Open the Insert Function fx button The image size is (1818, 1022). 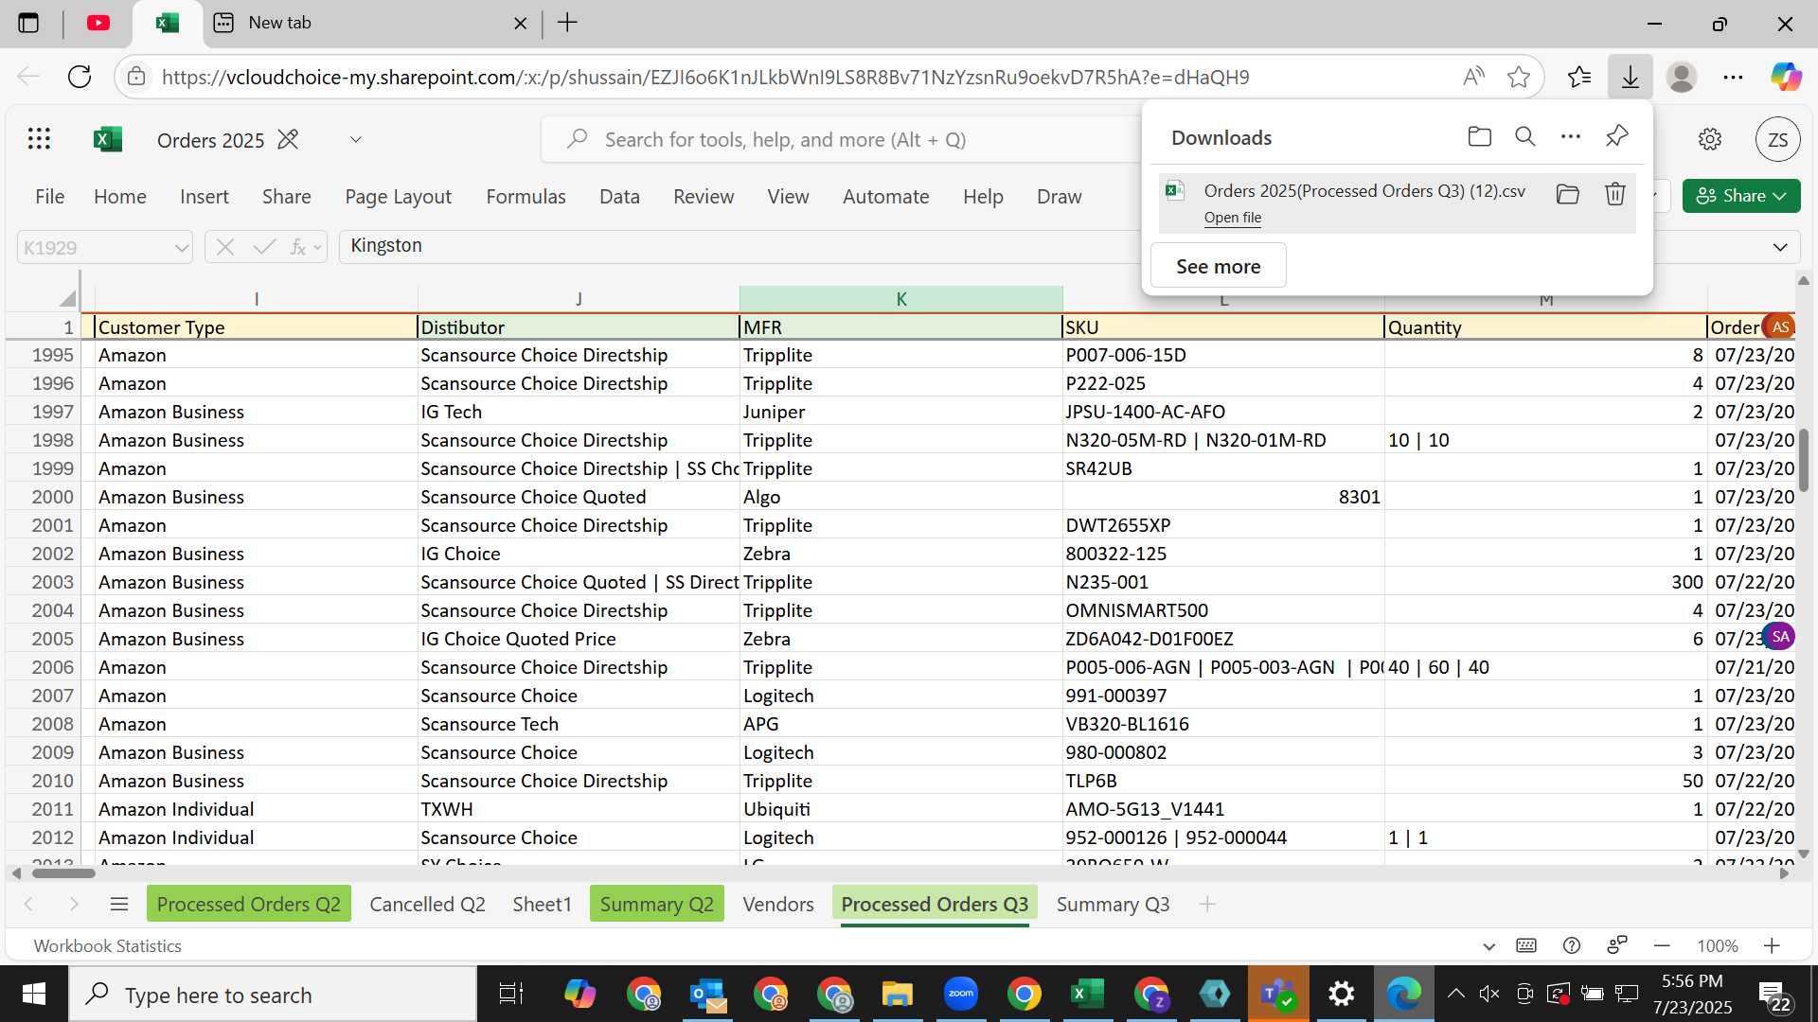298,247
